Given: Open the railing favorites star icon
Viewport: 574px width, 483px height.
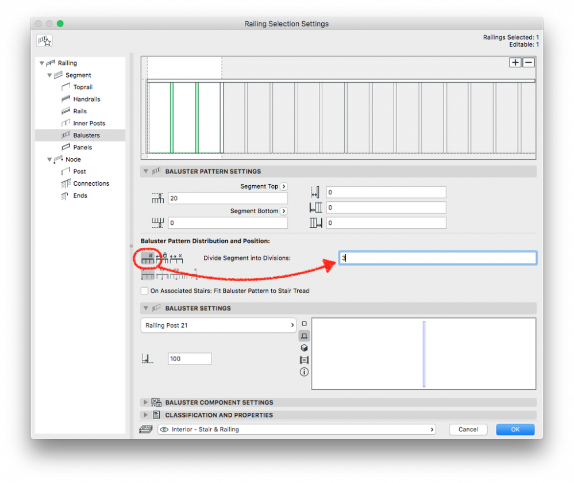Looking at the screenshot, I should [44, 40].
